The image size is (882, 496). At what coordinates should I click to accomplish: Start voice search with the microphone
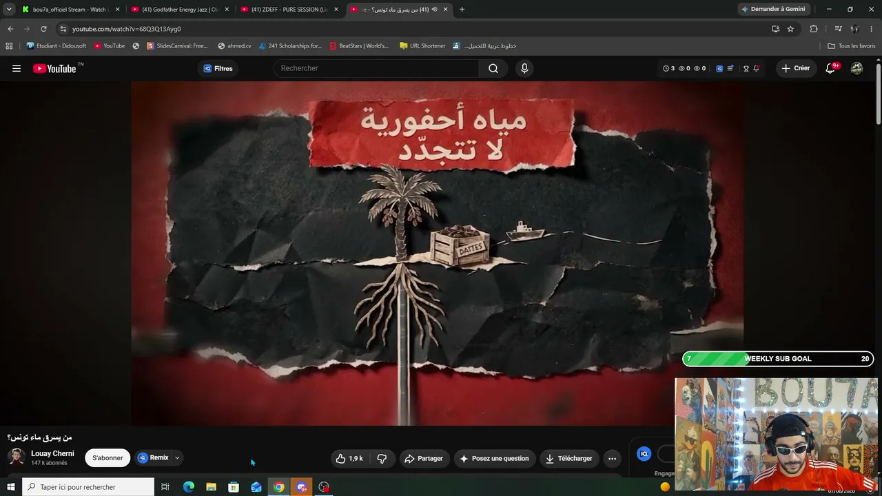click(x=524, y=68)
